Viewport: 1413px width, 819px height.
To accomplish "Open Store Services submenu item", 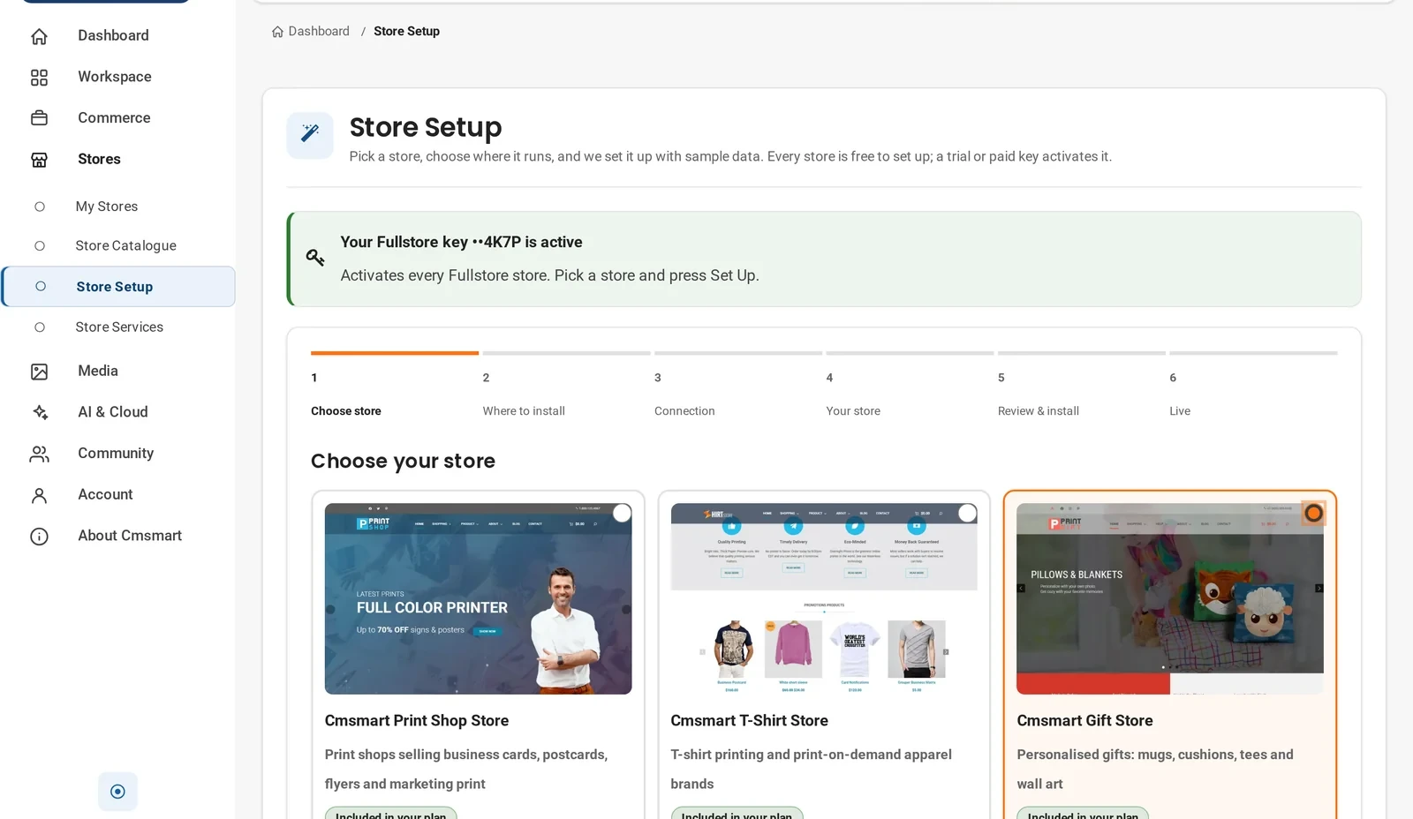I will 117,327.
